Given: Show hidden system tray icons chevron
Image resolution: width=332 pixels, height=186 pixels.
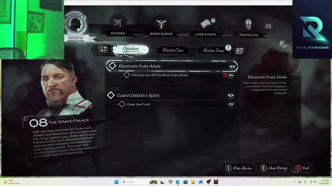Looking at the screenshot, I should tap(294, 182).
